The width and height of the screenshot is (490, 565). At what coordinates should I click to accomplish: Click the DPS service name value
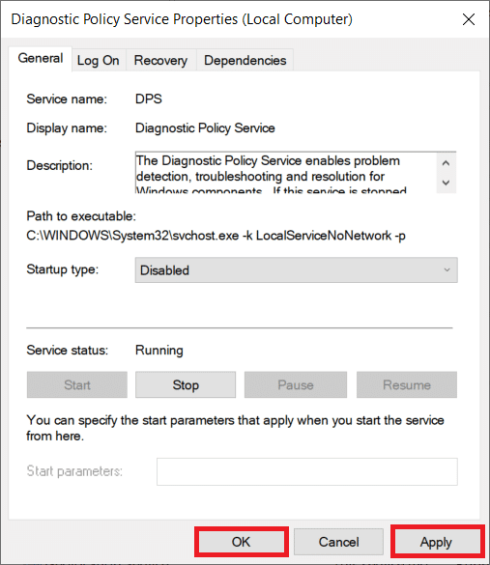pyautogui.click(x=149, y=99)
